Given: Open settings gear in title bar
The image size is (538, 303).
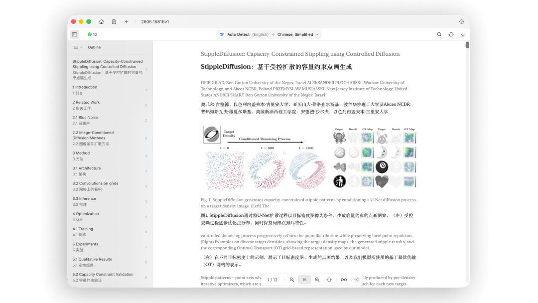Looking at the screenshot, I should pyautogui.click(x=461, y=21).
